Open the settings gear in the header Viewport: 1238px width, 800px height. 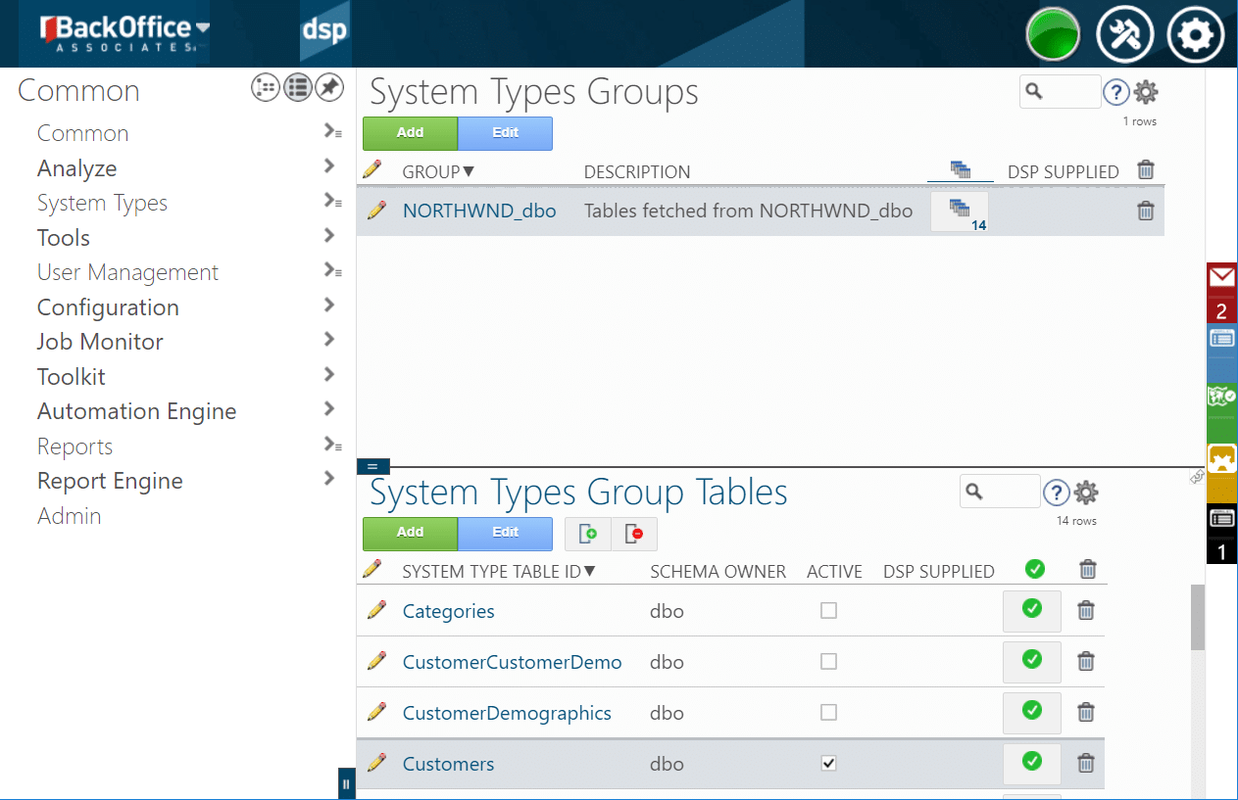1195,35
